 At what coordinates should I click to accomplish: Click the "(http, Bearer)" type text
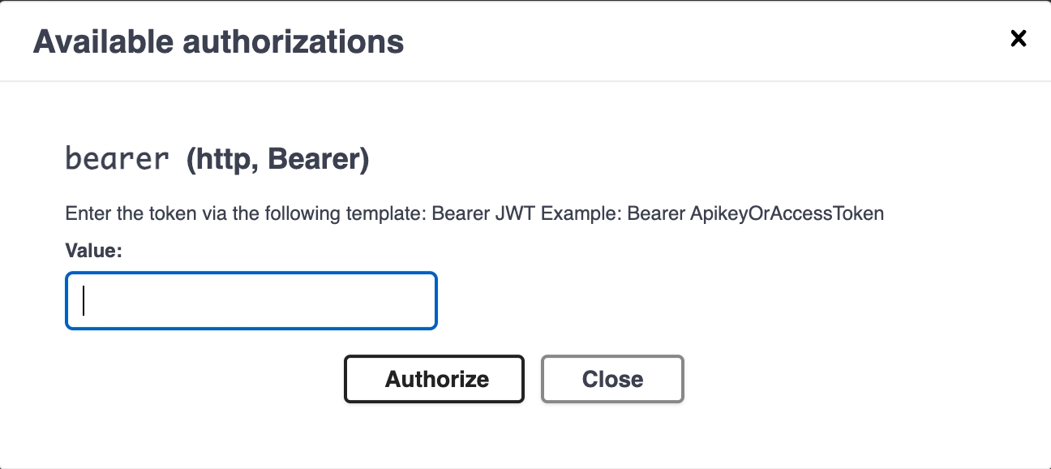coord(278,160)
